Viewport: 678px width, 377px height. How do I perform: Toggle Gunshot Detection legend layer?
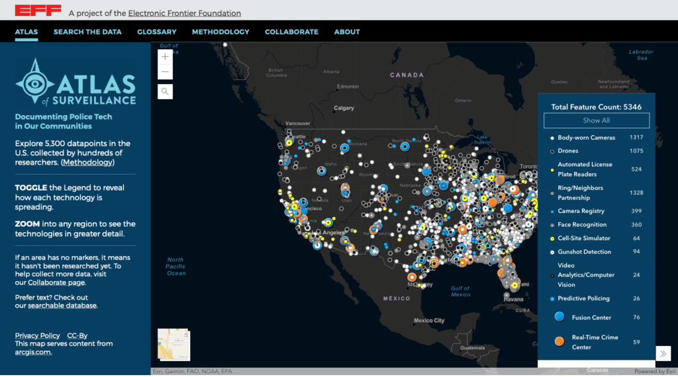tap(584, 252)
